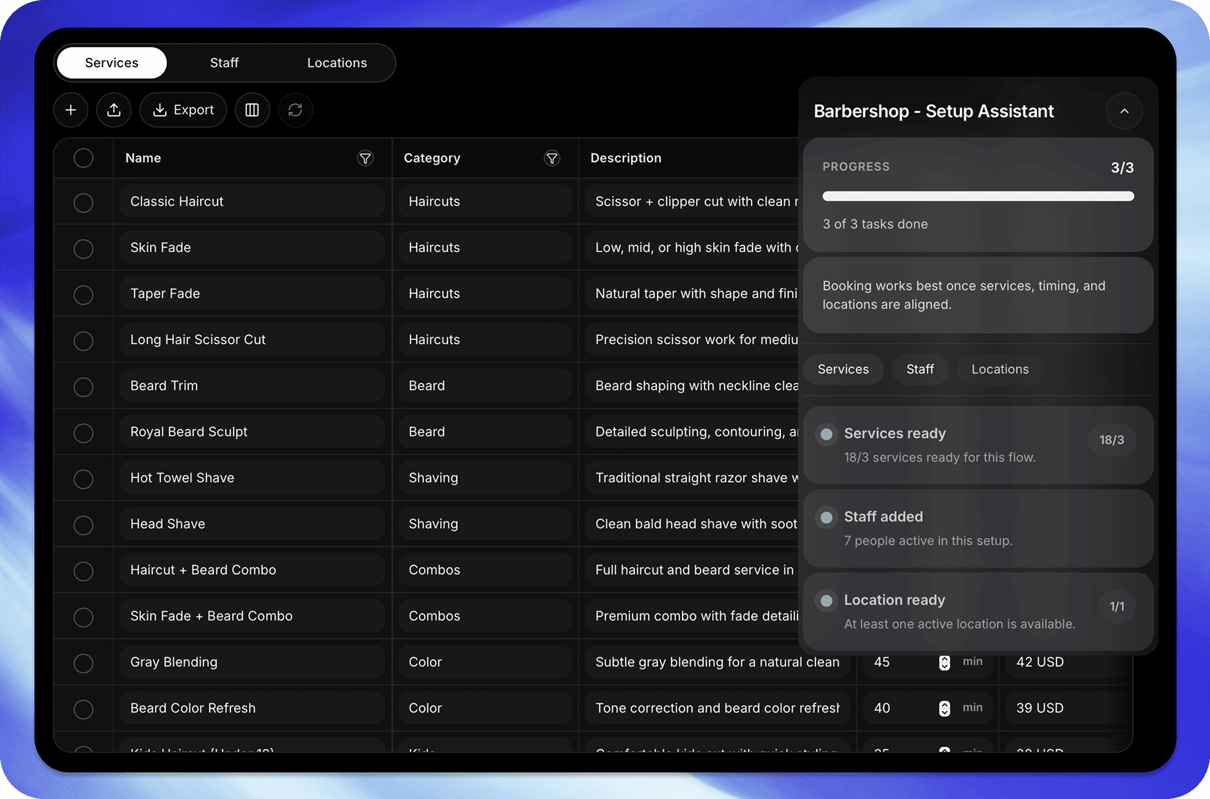Collapse the Setup Assistant panel
This screenshot has height=799, width=1210.
click(1124, 110)
